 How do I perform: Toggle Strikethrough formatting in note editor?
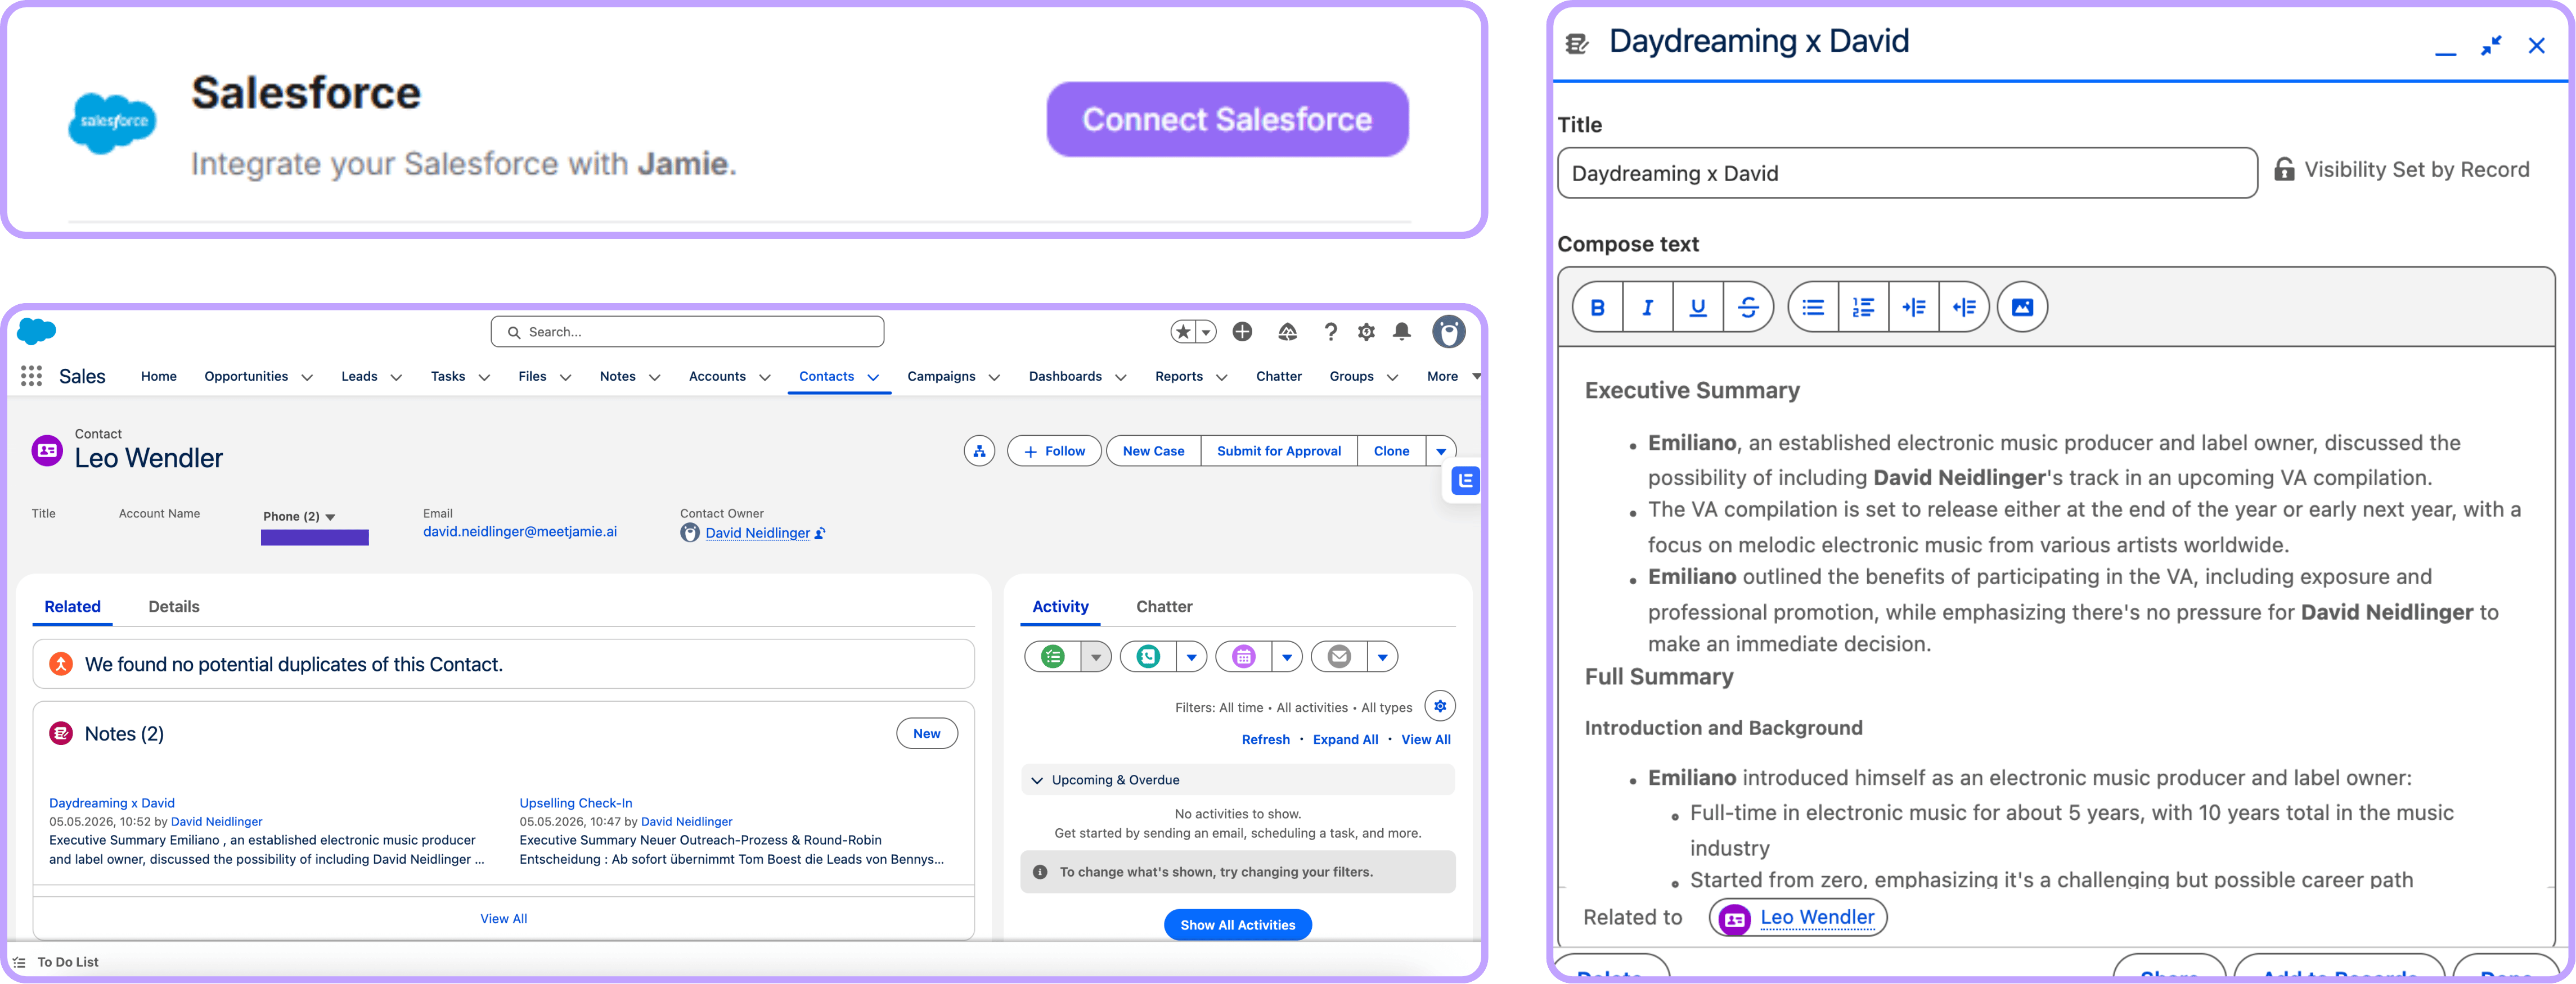(x=1748, y=308)
